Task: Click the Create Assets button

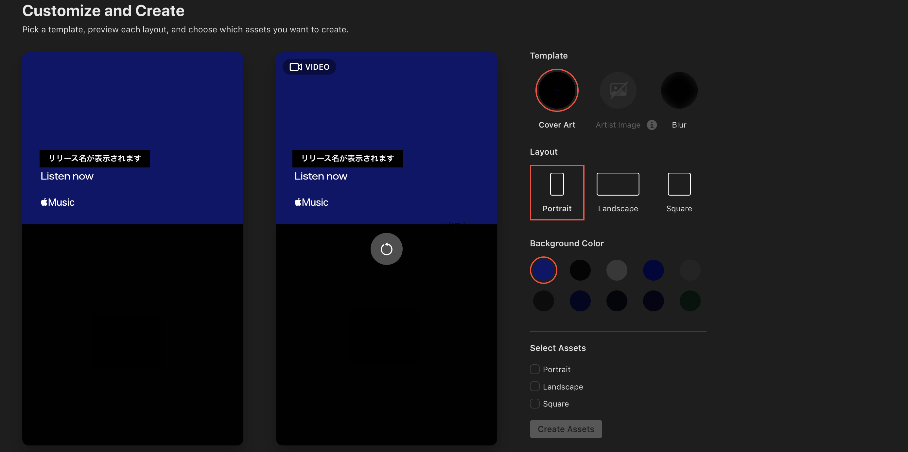Action: tap(566, 429)
